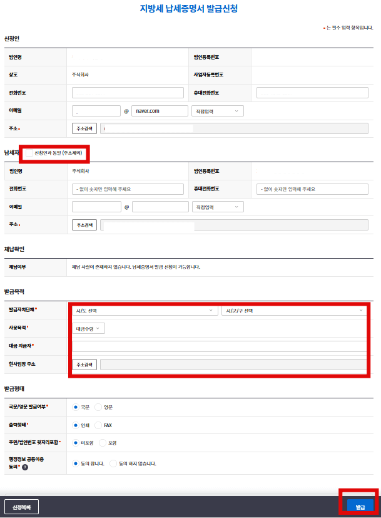The width and height of the screenshot is (381, 518).
Task: Select 미포함 for resident number digits
Action: click(76, 443)
